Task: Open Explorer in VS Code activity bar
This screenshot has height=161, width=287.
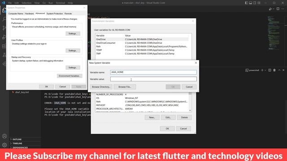Action: tap(4, 10)
